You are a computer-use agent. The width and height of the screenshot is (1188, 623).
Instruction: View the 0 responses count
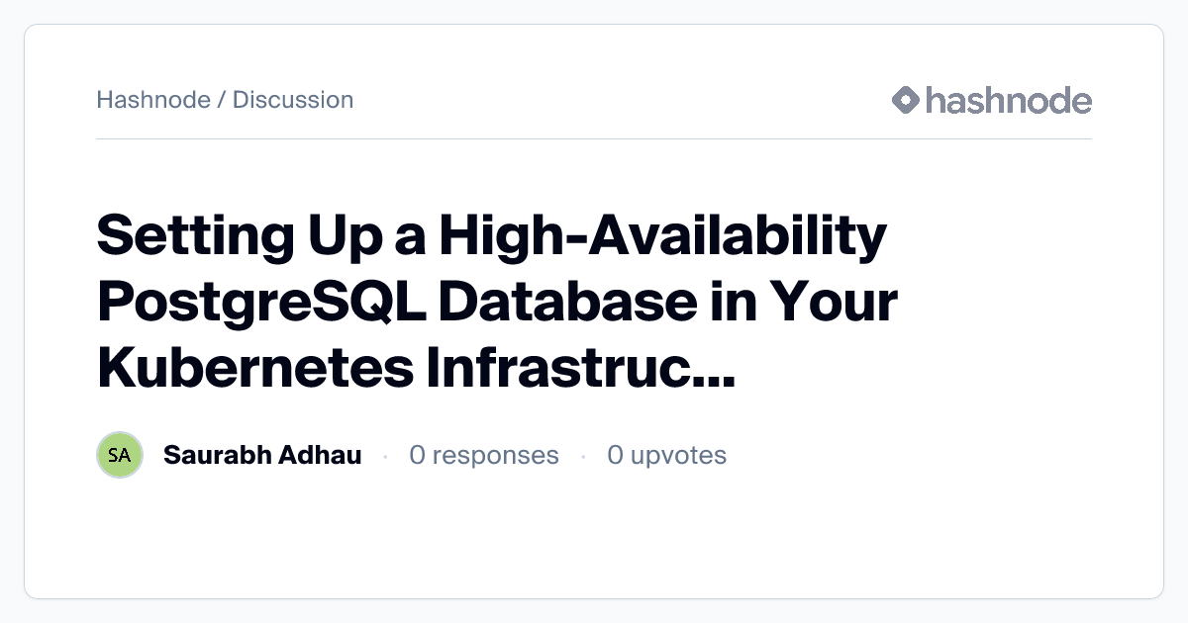[483, 455]
